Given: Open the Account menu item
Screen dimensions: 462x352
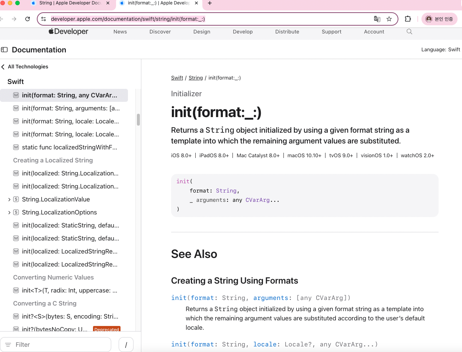Looking at the screenshot, I should 374,32.
